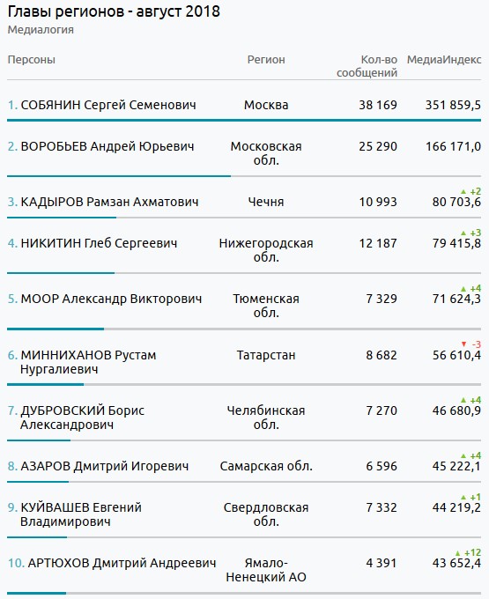
Task: Click the green up arrow +4 for Дубровский
Action: [x=463, y=400]
